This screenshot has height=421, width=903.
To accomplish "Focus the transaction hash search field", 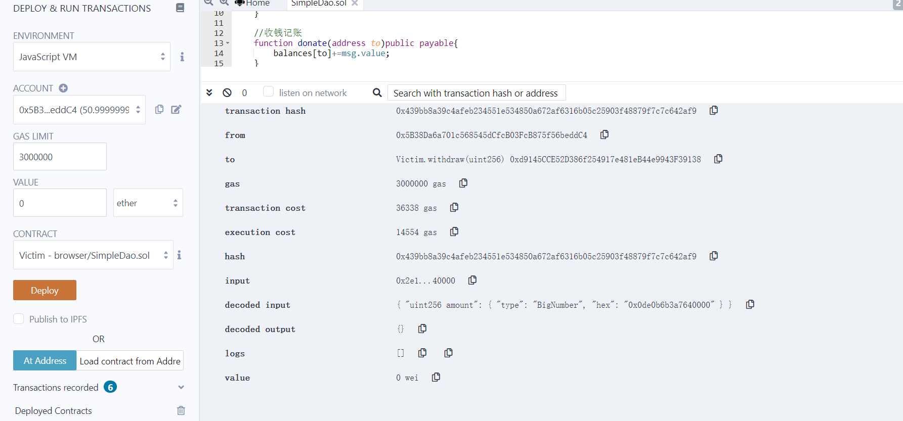I will pyautogui.click(x=476, y=93).
